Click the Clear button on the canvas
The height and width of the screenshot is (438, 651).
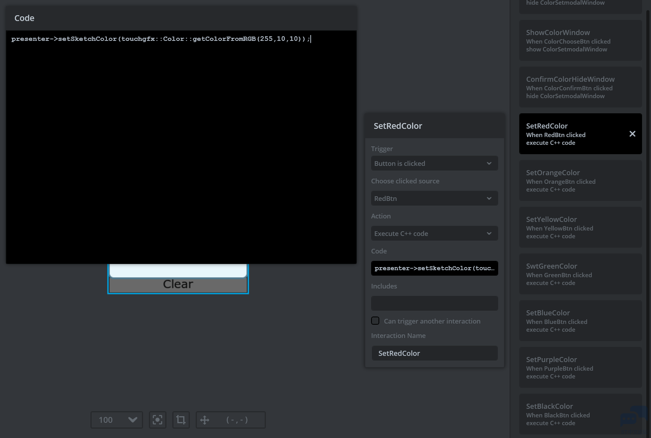[x=178, y=285]
